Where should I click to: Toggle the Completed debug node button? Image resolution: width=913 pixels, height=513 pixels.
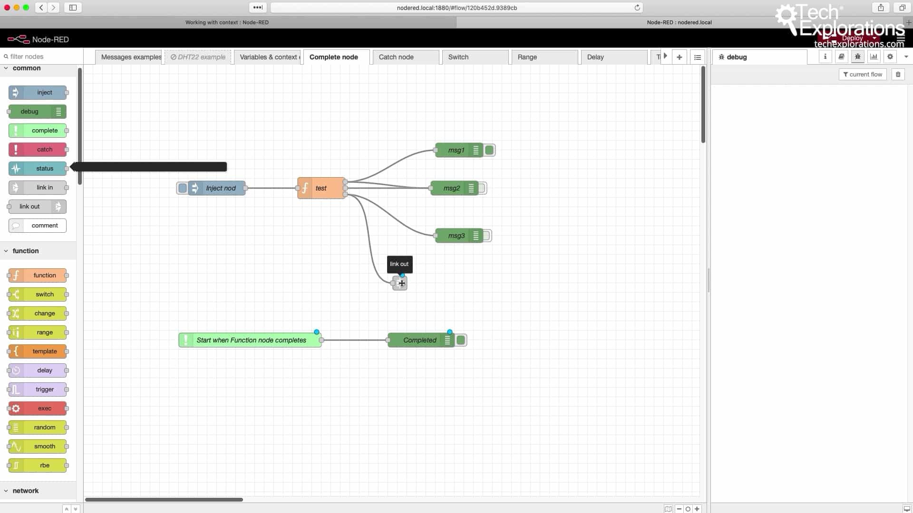[461, 340]
